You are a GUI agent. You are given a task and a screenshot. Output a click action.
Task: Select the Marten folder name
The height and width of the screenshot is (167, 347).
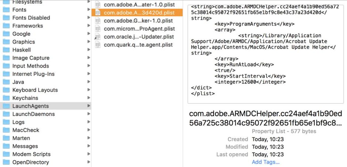21,138
